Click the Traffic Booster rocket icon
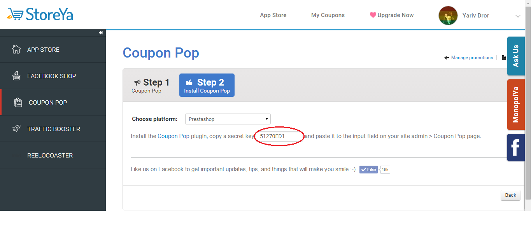 tap(16, 129)
